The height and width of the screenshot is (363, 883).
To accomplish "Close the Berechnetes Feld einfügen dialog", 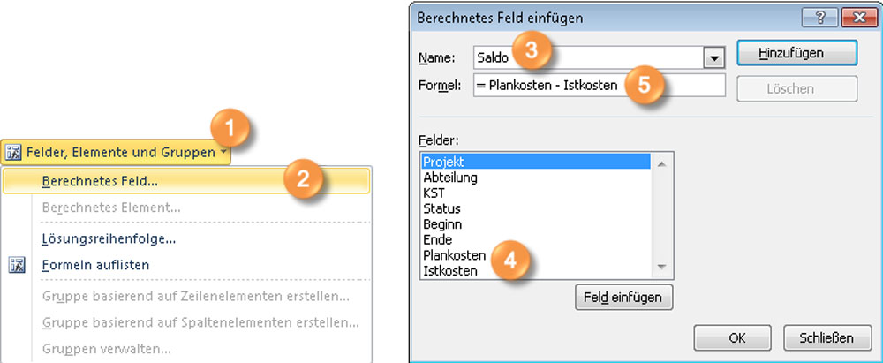I will 852,18.
